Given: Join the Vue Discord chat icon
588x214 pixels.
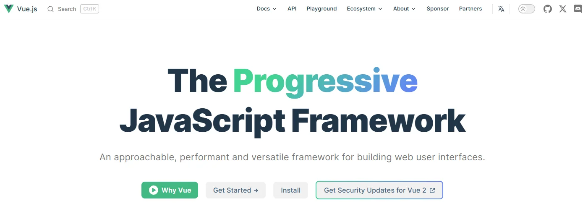Looking at the screenshot, I should (x=578, y=9).
